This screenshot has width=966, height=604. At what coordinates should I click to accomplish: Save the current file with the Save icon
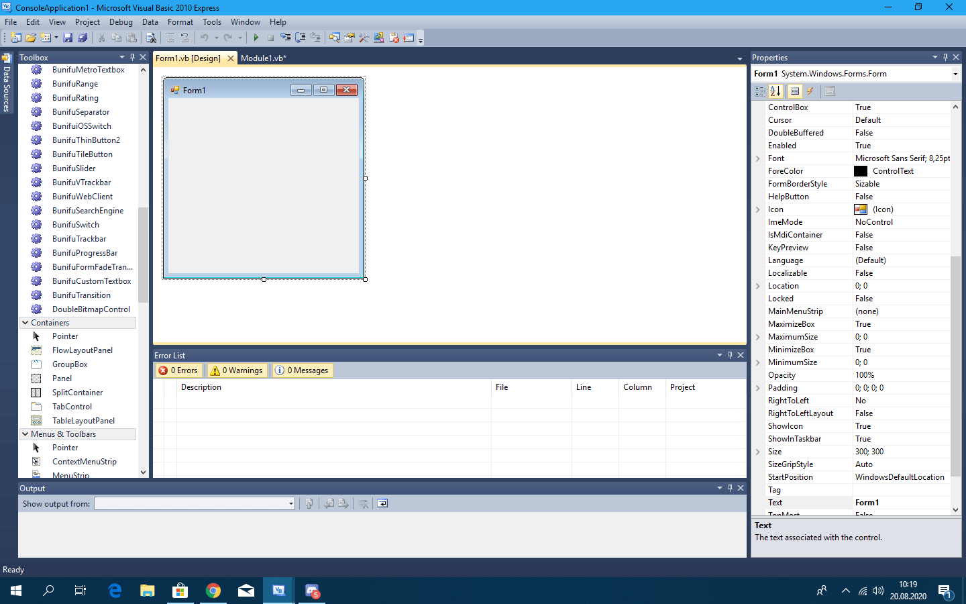pyautogui.click(x=68, y=38)
